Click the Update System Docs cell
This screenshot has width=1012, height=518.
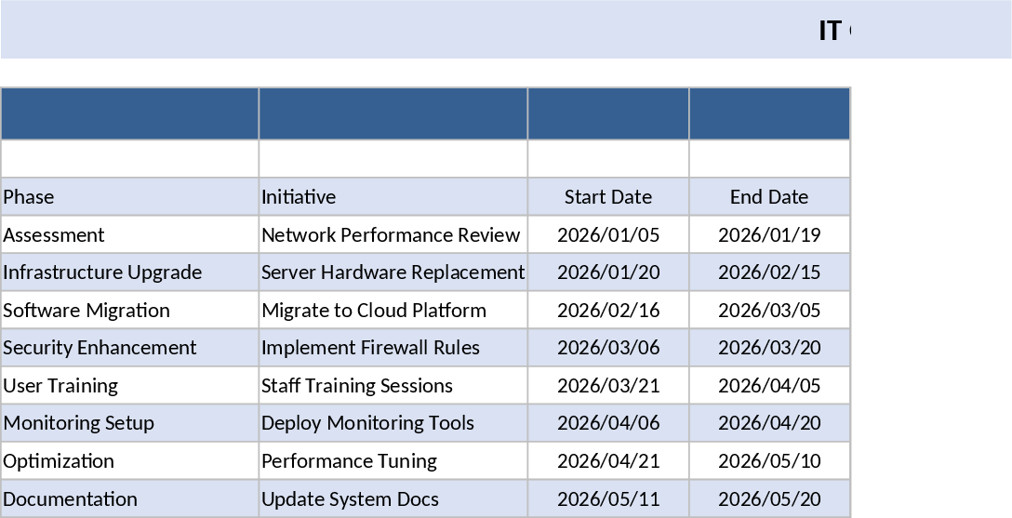point(392,498)
